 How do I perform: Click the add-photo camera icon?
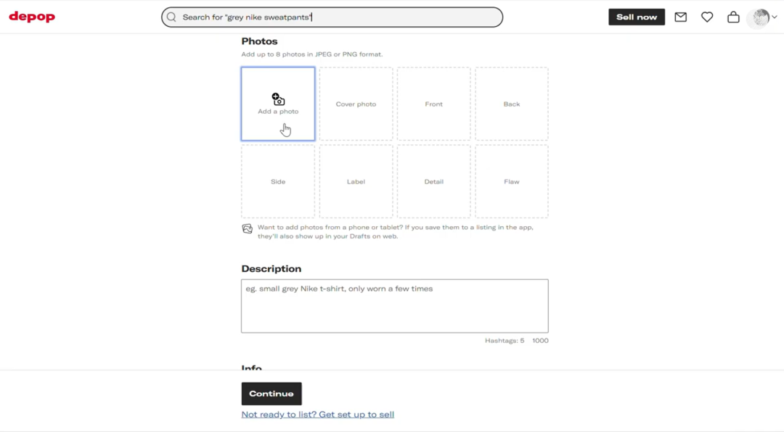[278, 99]
